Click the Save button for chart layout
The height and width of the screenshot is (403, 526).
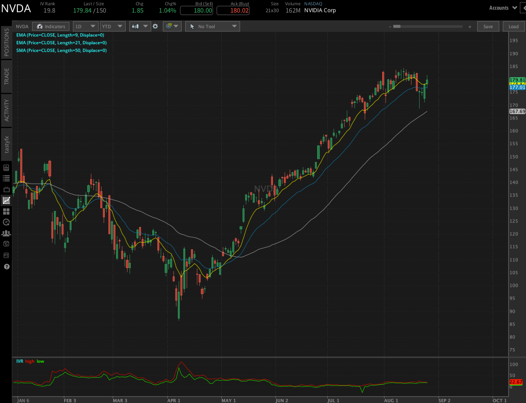tap(488, 26)
